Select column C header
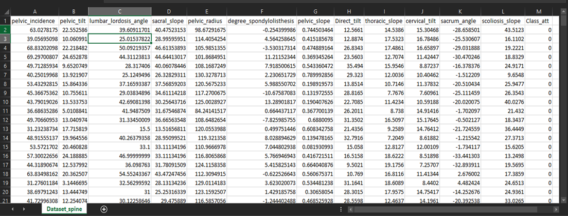The image size is (568, 216). pyautogui.click(x=119, y=12)
